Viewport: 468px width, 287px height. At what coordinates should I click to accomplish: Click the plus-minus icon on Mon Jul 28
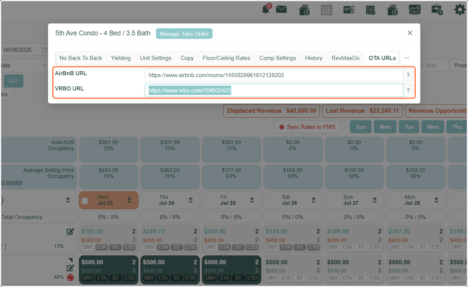(x=436, y=200)
